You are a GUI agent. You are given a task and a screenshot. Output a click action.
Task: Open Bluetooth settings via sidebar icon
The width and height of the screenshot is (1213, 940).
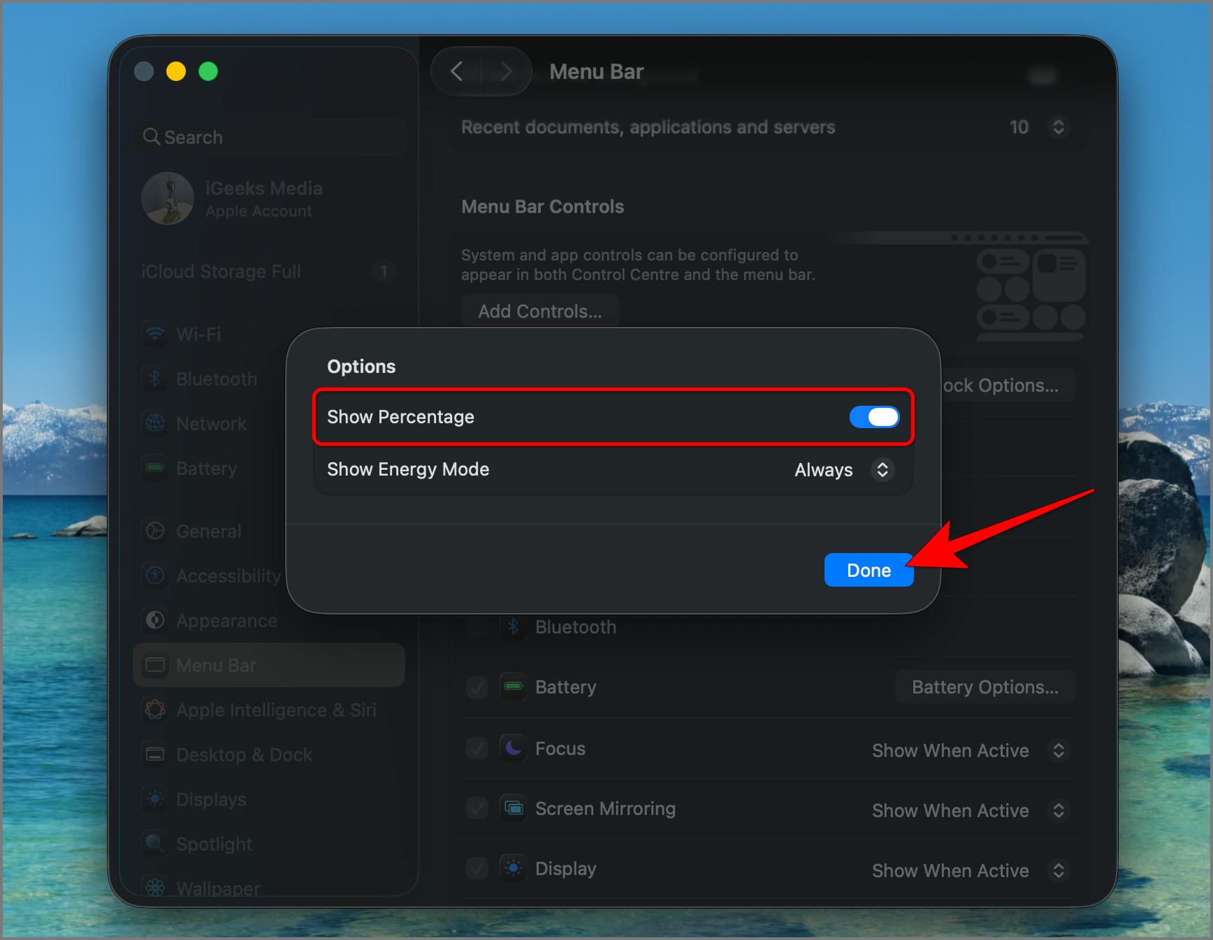154,379
